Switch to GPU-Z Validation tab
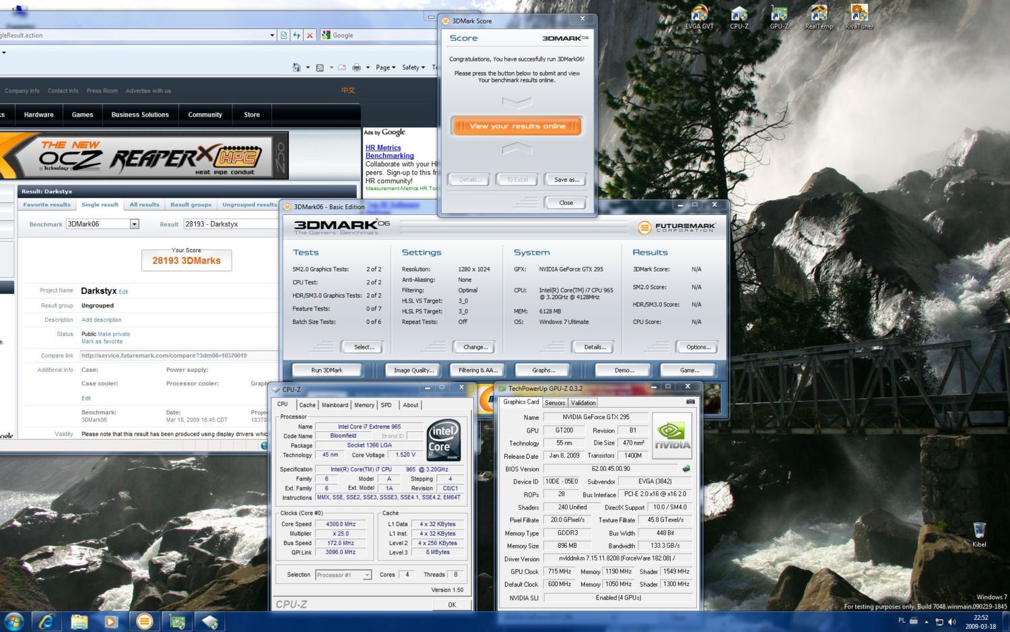Viewport: 1010px width, 632px height. tap(583, 402)
